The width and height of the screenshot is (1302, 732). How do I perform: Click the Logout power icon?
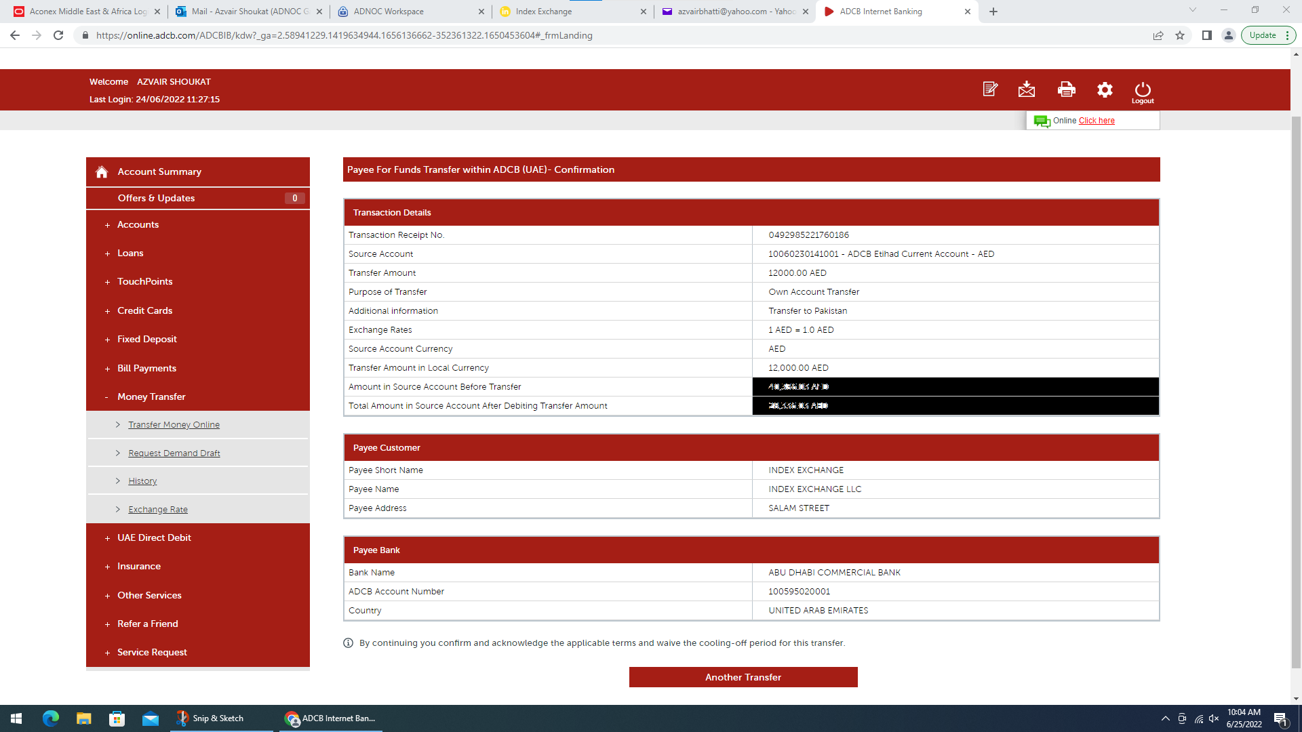click(1143, 92)
